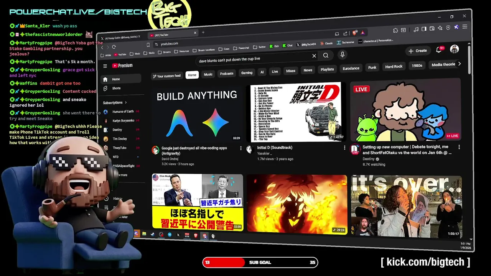Toggle the browser sidebar panel icon

point(424,29)
